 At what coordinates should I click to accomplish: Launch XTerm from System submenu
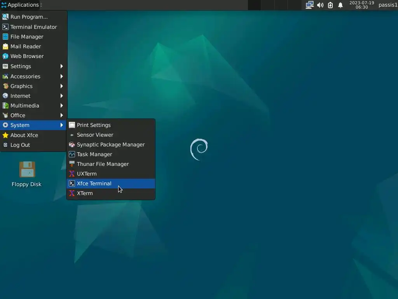click(111, 193)
